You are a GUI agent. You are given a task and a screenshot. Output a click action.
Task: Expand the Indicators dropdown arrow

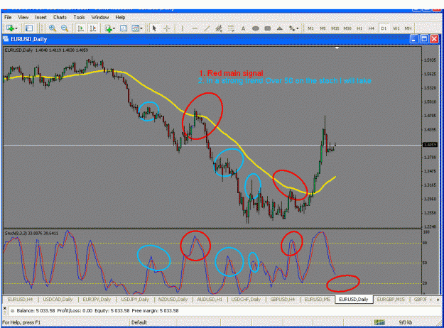(114, 28)
